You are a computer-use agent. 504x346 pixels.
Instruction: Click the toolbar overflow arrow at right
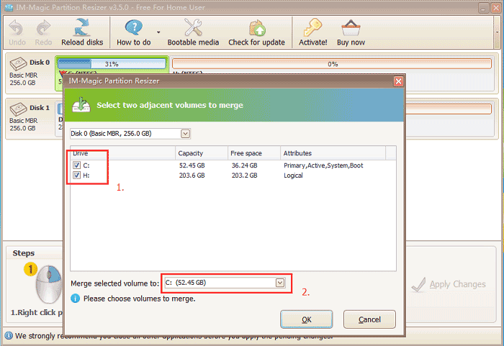pos(498,32)
